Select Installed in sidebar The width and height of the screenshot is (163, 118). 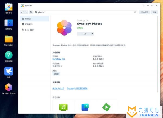pos(34,18)
